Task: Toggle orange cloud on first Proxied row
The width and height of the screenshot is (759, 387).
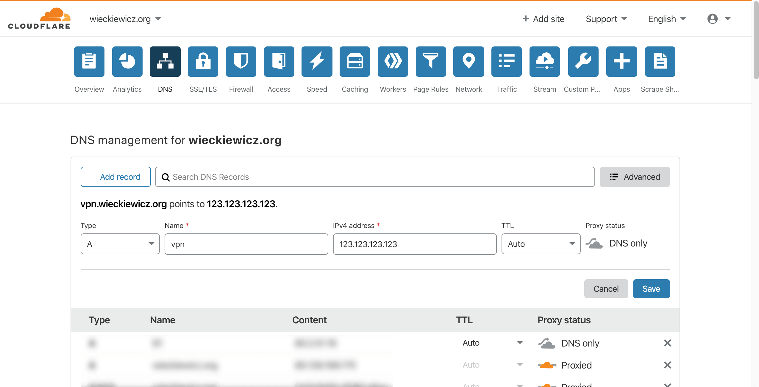Action: pos(547,365)
